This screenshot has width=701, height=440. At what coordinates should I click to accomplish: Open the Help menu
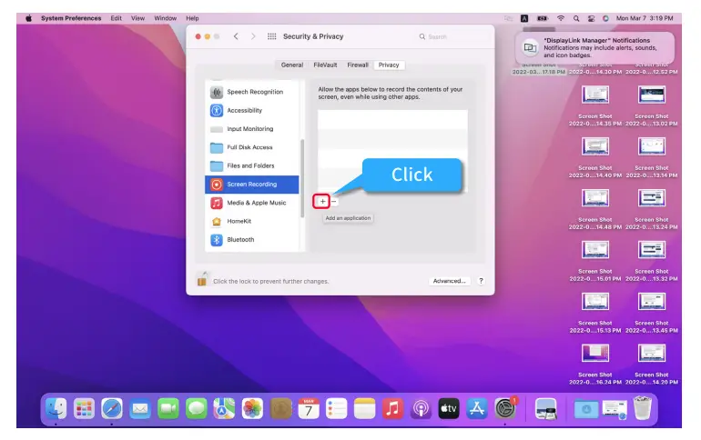click(192, 18)
